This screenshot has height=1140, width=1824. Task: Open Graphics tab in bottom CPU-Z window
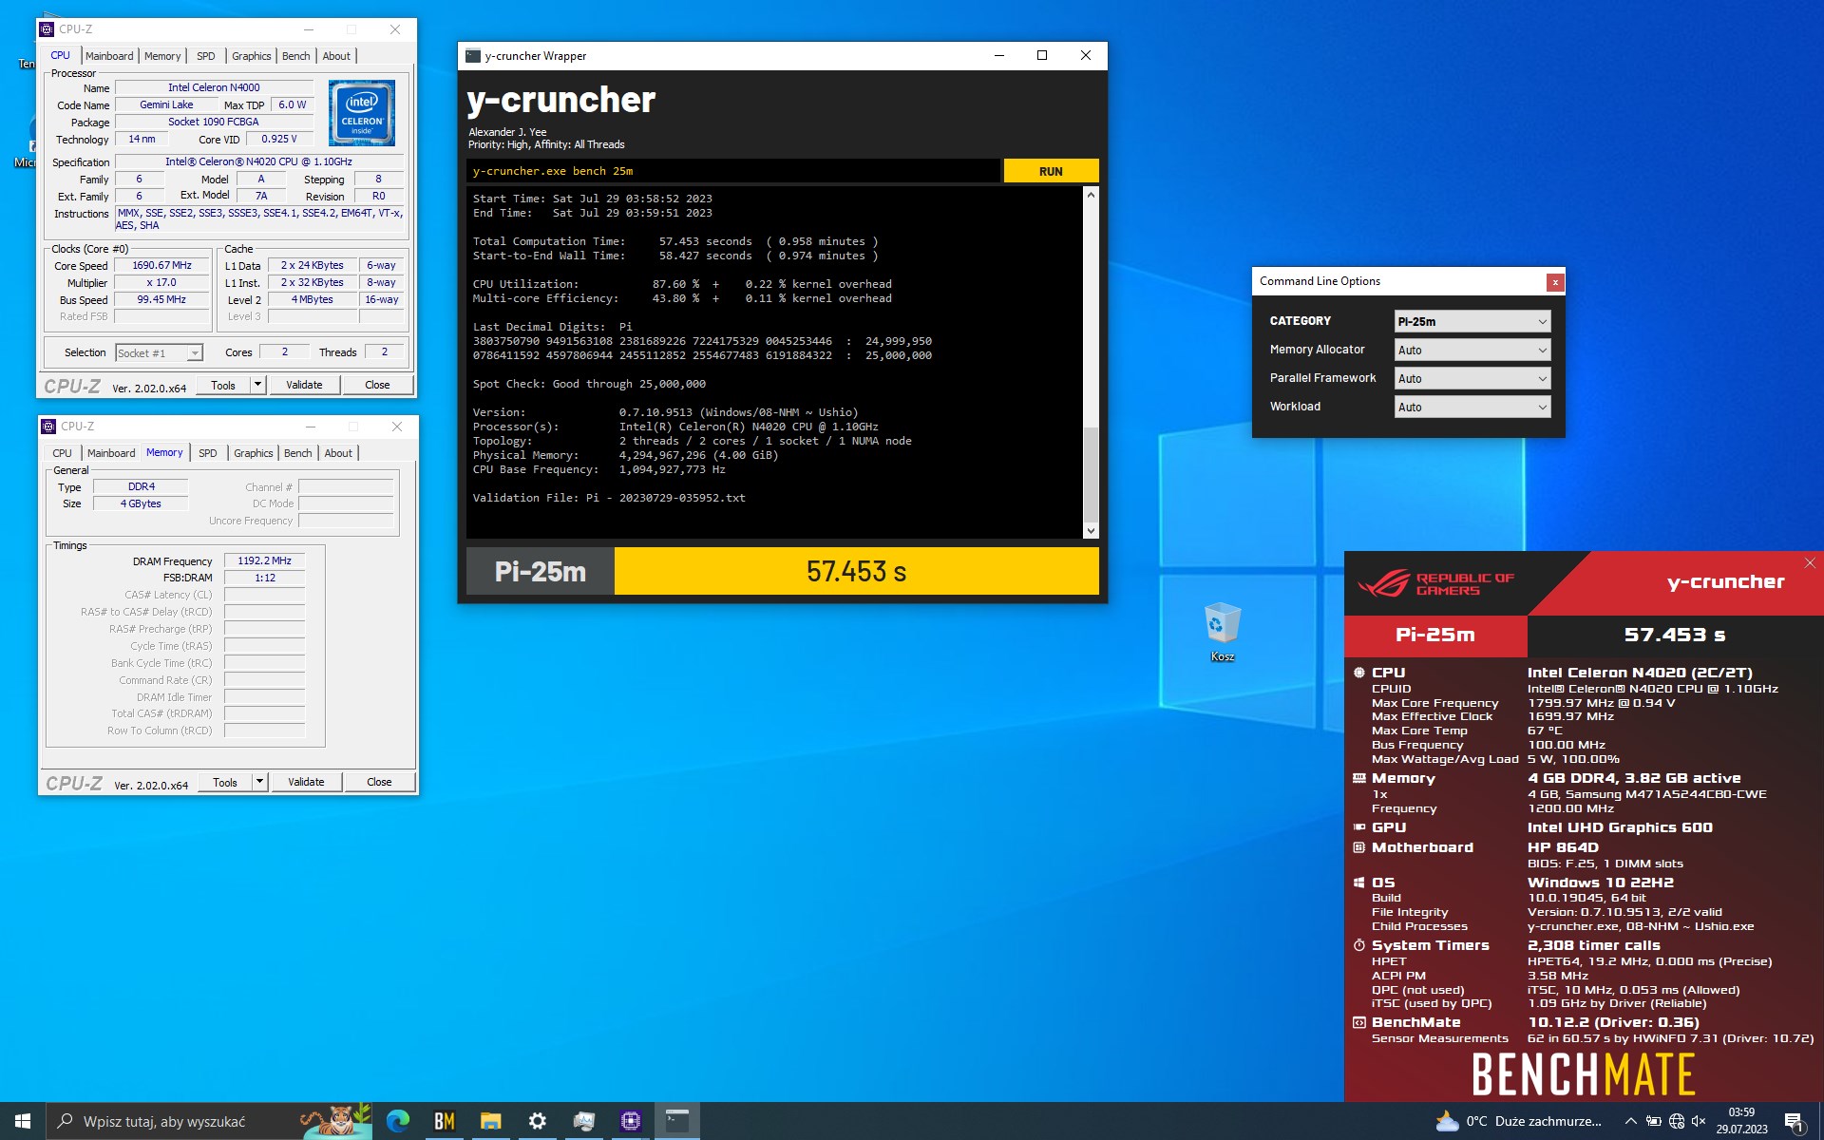(254, 453)
